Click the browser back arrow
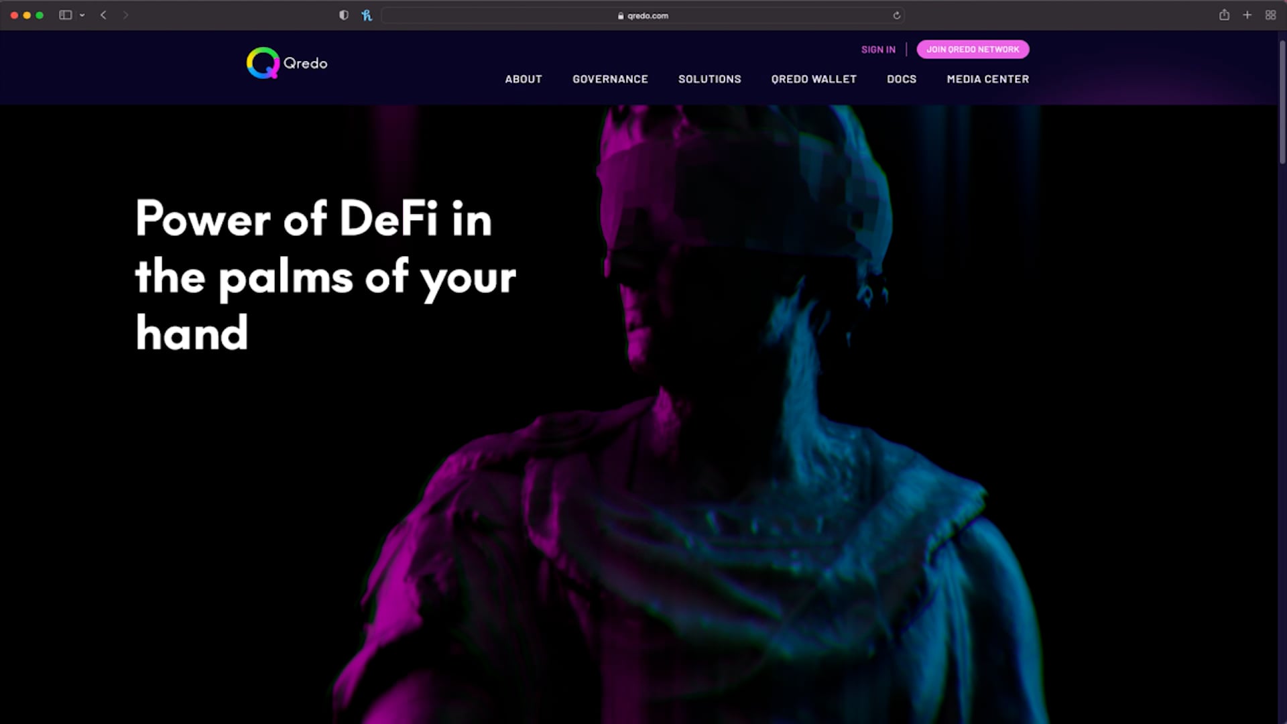The height and width of the screenshot is (724, 1287). (x=103, y=15)
